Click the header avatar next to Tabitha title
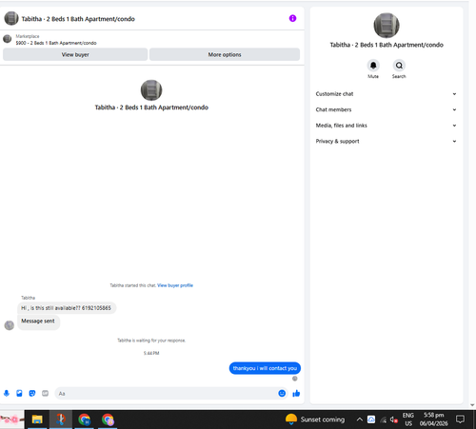 coord(11,18)
